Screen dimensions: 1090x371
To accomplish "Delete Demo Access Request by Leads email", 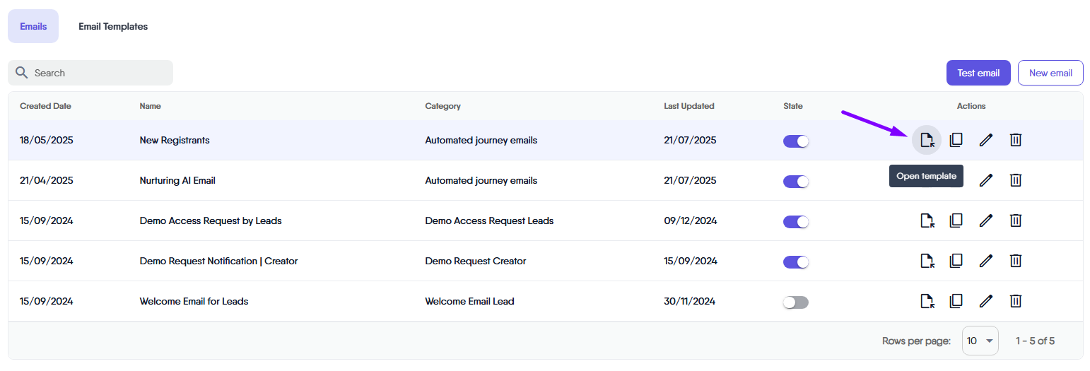I will coord(1015,220).
